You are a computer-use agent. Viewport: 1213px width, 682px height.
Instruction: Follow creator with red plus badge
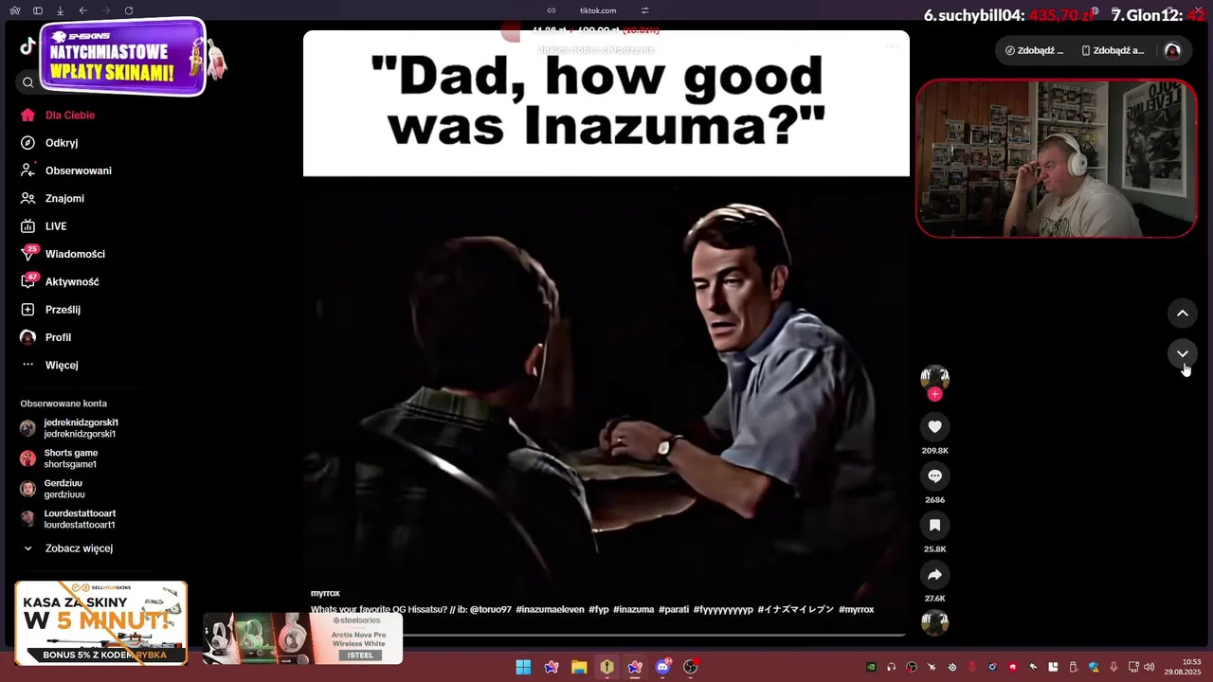pos(935,394)
